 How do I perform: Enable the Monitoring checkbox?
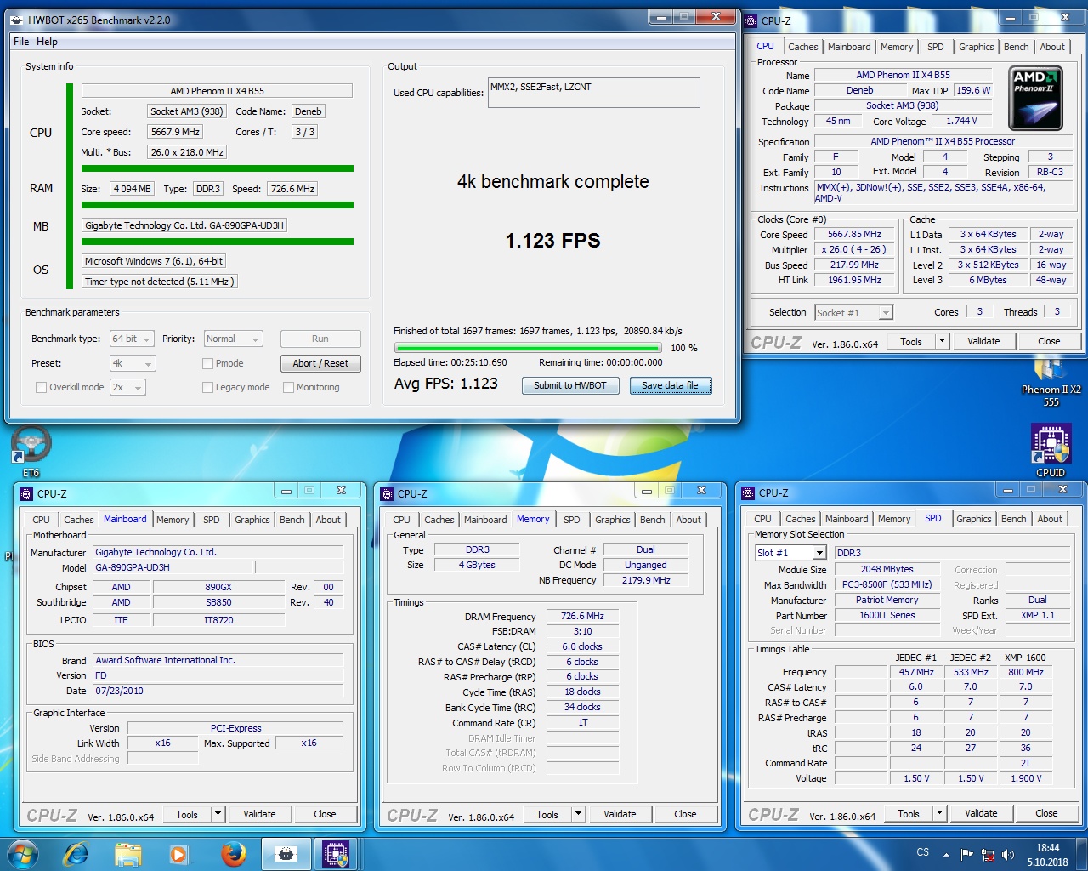click(288, 388)
